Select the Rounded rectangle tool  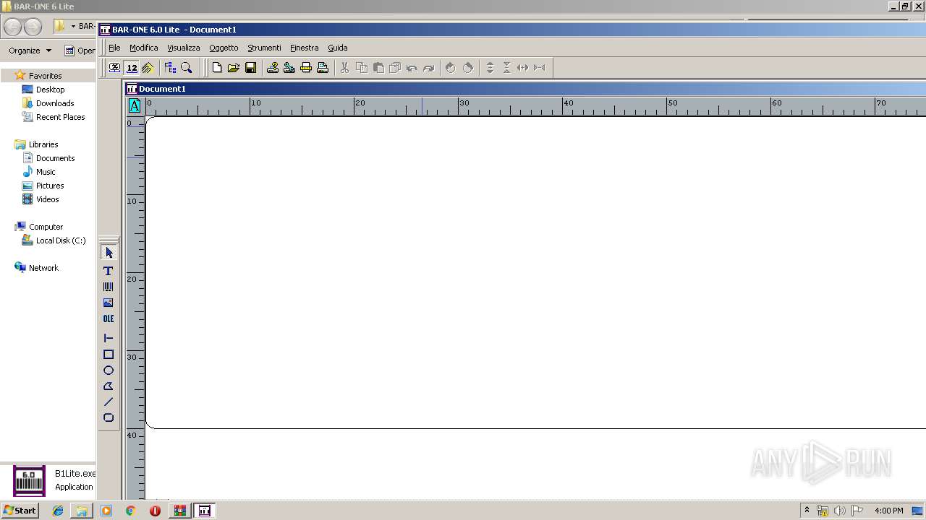pos(109,417)
